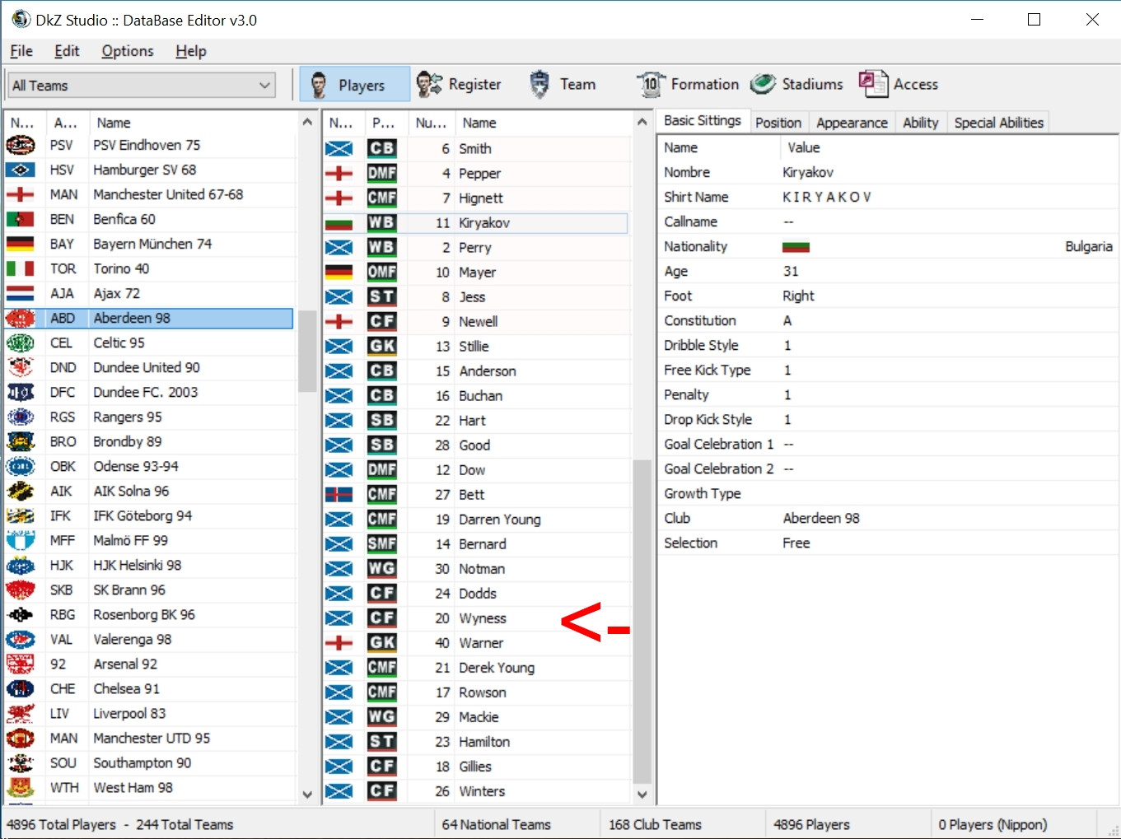1121x839 pixels.
Task: Sort players by the Nu... number column header
Action: tap(431, 123)
